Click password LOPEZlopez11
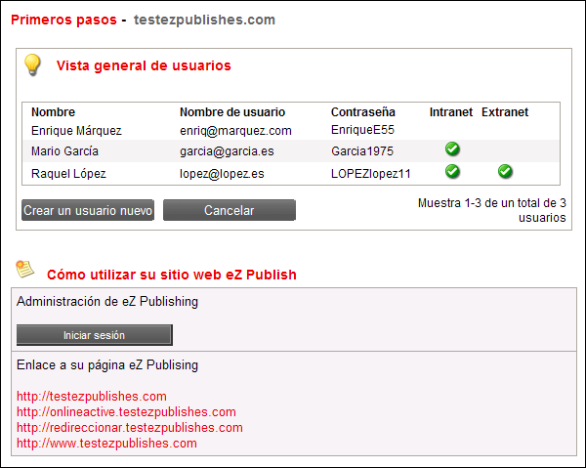586x468 pixels. [371, 174]
